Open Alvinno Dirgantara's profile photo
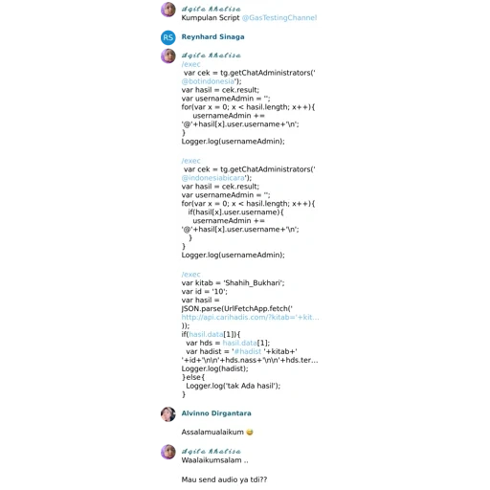Screen dimensions: 490x490 pos(168,414)
